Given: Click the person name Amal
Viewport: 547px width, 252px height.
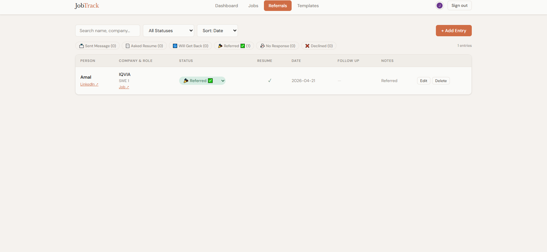Looking at the screenshot, I should click(x=86, y=77).
